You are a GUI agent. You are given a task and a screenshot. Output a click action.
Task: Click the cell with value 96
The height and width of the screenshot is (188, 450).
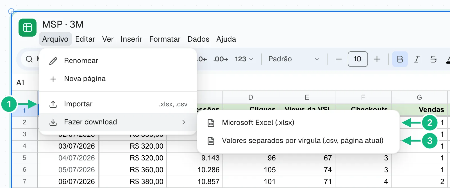251,158
